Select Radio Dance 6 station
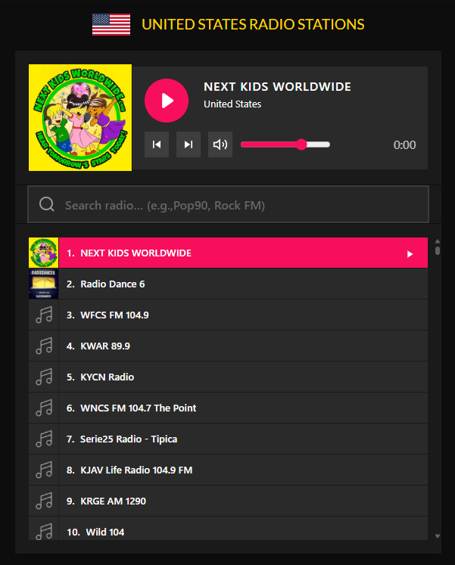455x565 pixels. click(x=112, y=284)
